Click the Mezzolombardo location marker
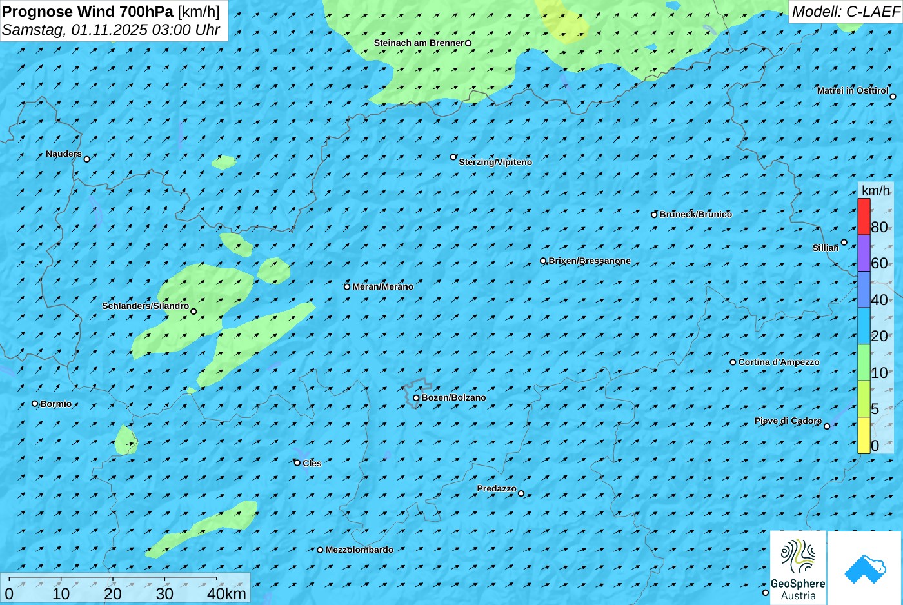 click(320, 550)
